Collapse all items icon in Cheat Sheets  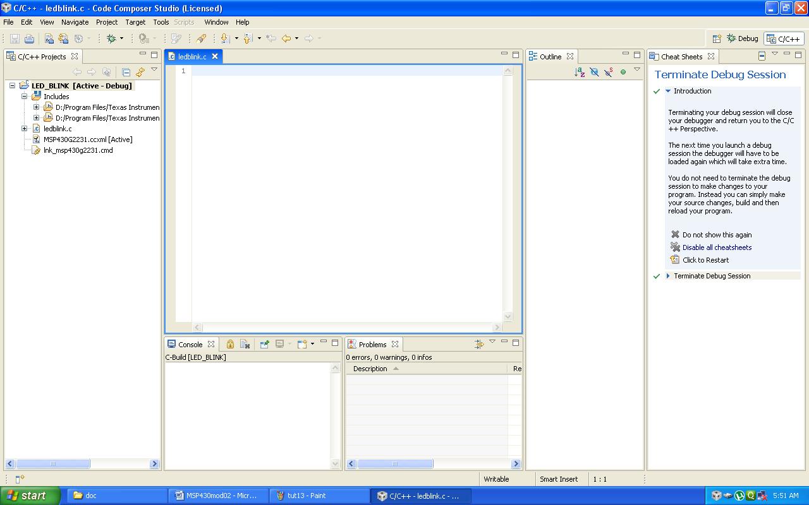[762, 56]
